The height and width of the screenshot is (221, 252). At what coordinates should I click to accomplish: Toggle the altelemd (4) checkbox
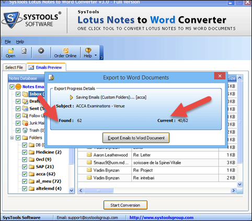pyautogui.click(x=25, y=189)
